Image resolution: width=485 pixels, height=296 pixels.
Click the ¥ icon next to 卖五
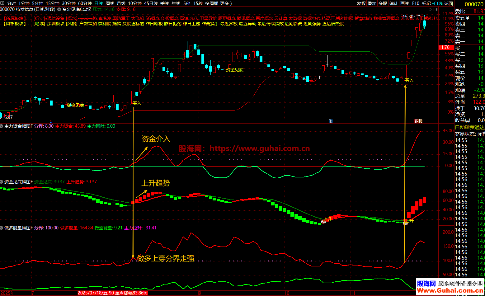(468, 18)
